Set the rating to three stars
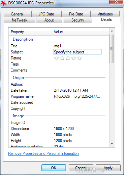 [x=68, y=58]
